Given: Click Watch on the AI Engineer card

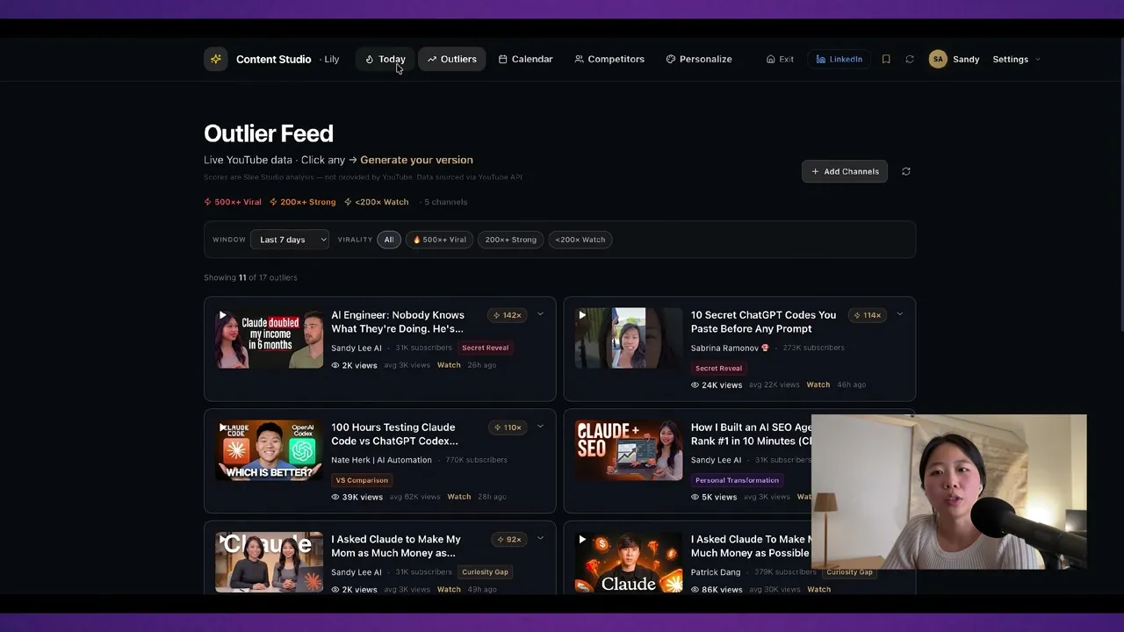Looking at the screenshot, I should (x=449, y=365).
